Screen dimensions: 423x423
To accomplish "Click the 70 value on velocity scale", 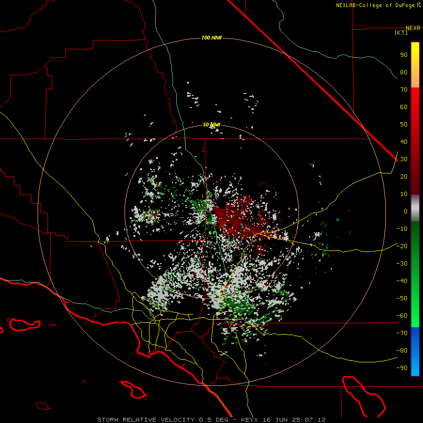I will pyautogui.click(x=404, y=90).
